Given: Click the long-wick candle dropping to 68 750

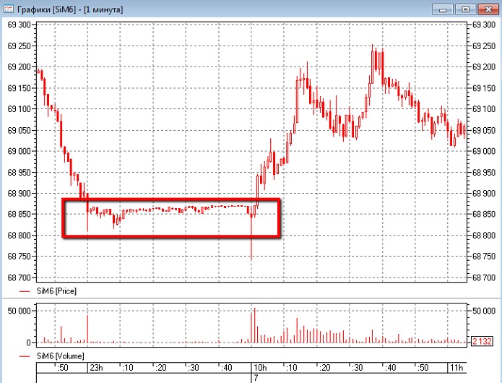Looking at the screenshot, I should point(251,233).
